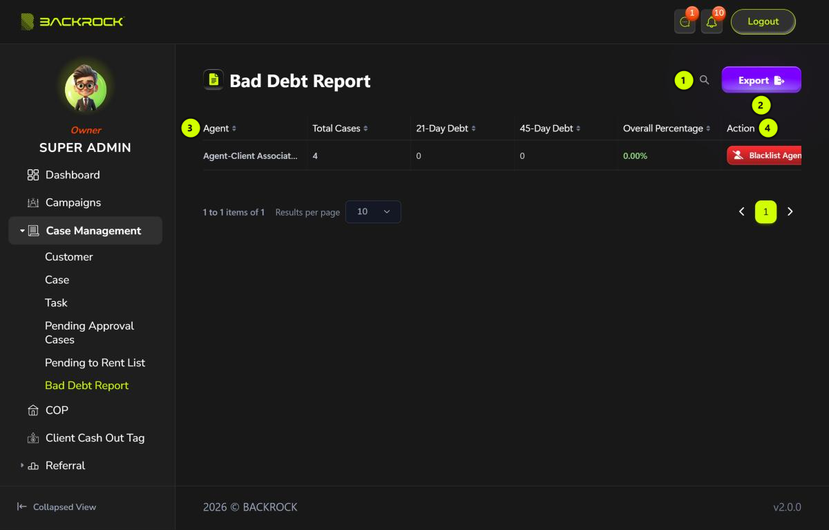Click the Export button

pyautogui.click(x=761, y=80)
